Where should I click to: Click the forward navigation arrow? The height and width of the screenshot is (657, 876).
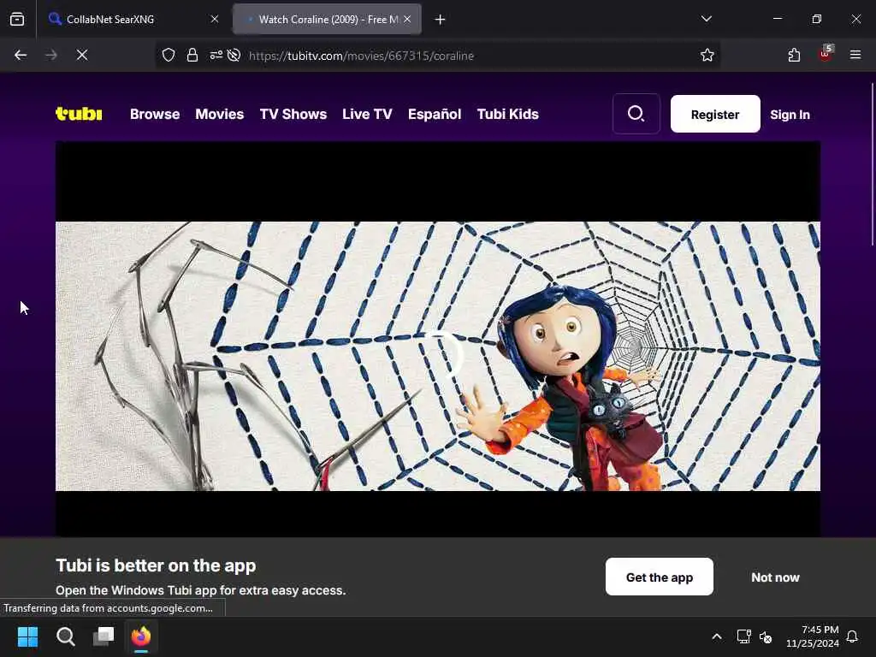(51, 55)
